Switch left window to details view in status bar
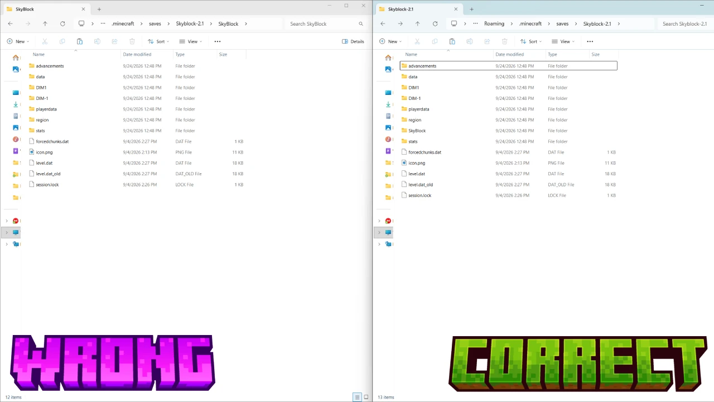Image resolution: width=714 pixels, height=402 pixels. pyautogui.click(x=357, y=397)
